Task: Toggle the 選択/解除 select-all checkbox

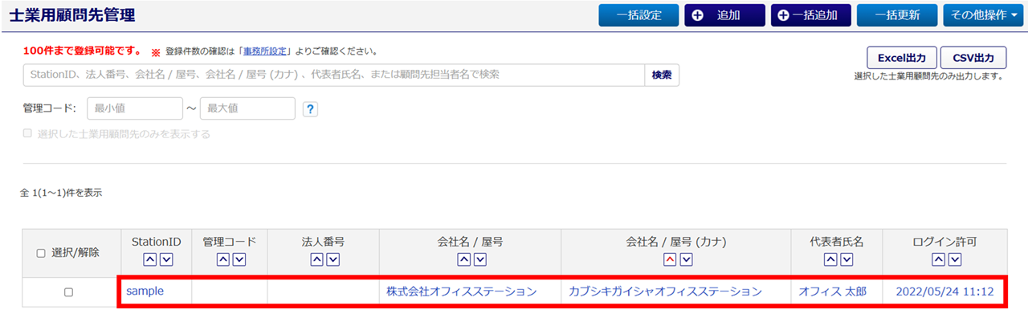Action: [x=41, y=253]
